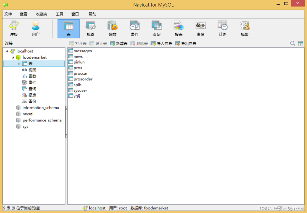The height and width of the screenshot is (213, 307).
Task: Select sys database in tree
Action: click(x=25, y=126)
